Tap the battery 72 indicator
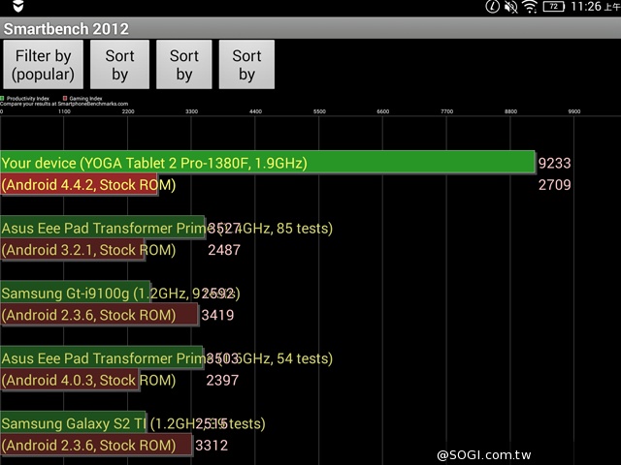 [x=554, y=7]
